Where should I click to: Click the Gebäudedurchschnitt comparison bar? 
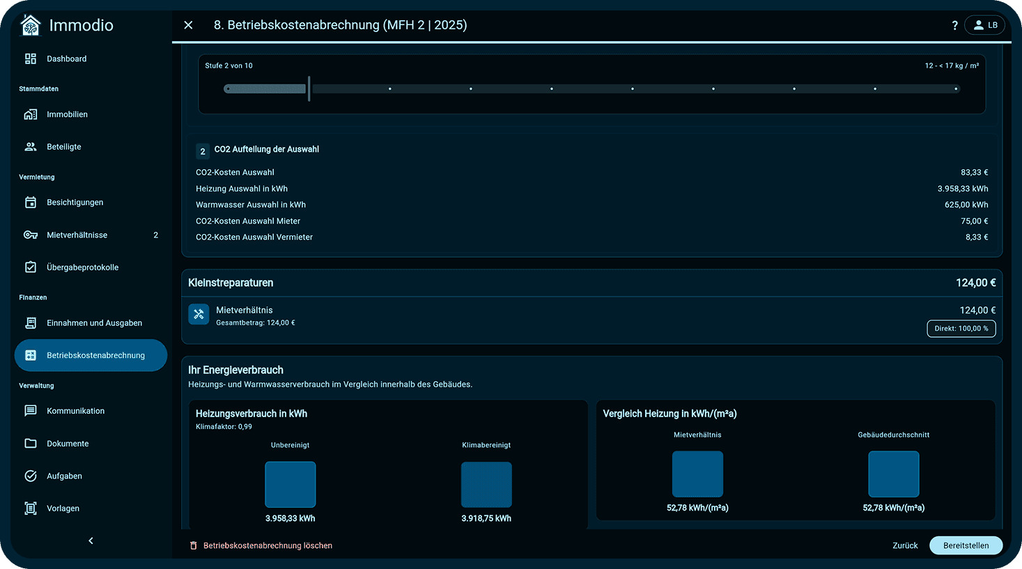[894, 474]
